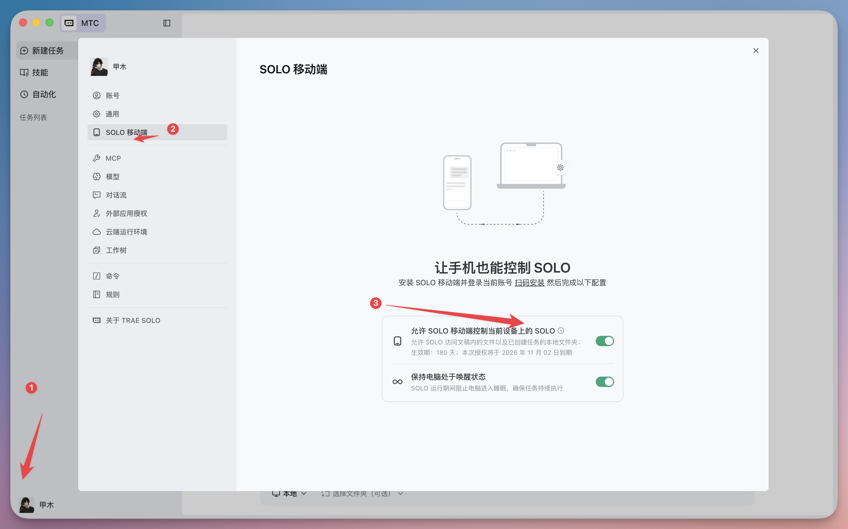Viewport: 848px width, 529px height.
Task: Open the 对话流 settings section
Action: tap(157, 195)
